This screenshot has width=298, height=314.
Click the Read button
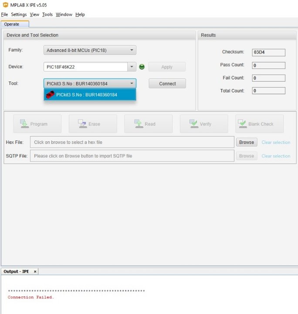[x=149, y=124]
